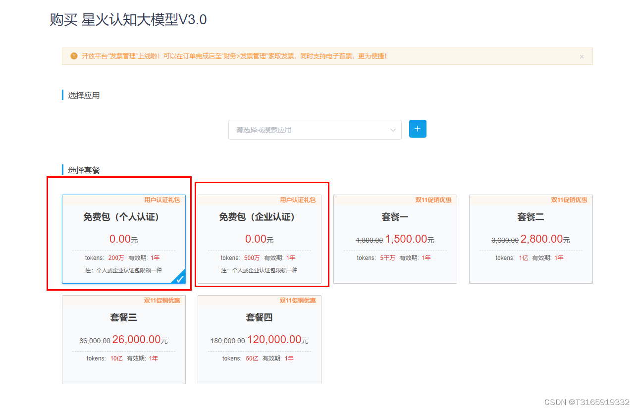The width and height of the screenshot is (637, 410).
Task: Click the 0.00元 price on 企业认证 card
Action: point(259,239)
